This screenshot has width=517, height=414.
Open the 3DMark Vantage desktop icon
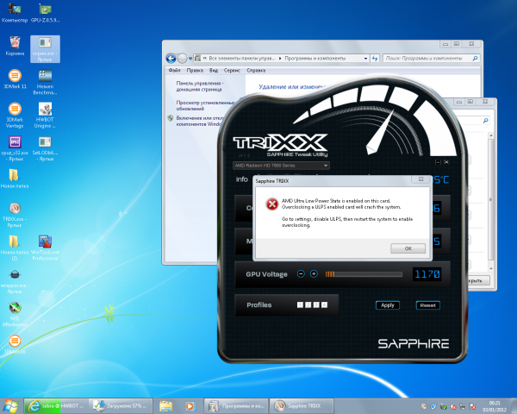click(15, 116)
